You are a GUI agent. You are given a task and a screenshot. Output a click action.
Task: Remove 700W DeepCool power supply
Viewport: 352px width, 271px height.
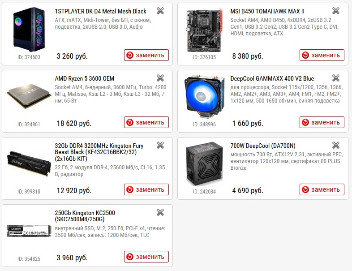336,145
